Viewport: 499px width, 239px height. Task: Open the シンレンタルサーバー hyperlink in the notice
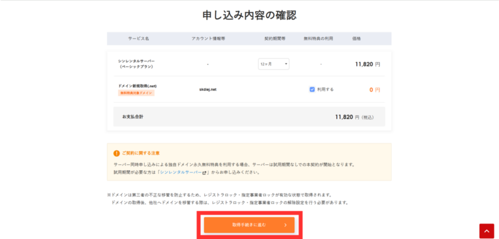pyautogui.click(x=181, y=173)
